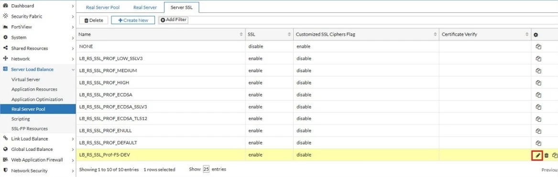This screenshot has height=177, width=558.
Task: Expand the Shared Resources chevron
Action: point(73,48)
